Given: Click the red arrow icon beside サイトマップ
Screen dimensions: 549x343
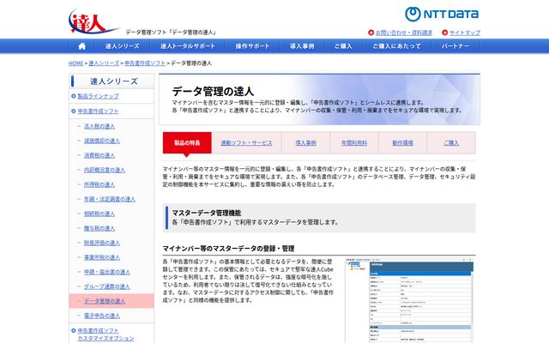Looking at the screenshot, I should point(444,33).
